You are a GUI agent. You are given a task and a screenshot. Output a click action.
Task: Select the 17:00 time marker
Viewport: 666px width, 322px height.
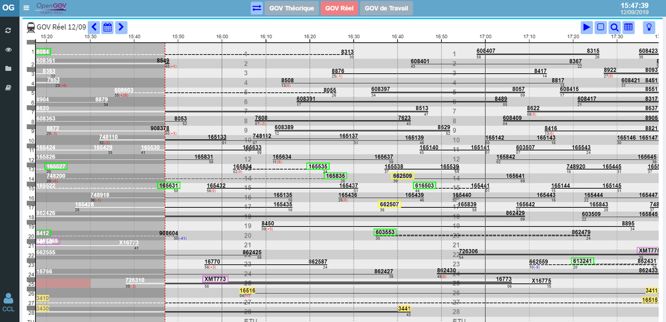(485, 37)
